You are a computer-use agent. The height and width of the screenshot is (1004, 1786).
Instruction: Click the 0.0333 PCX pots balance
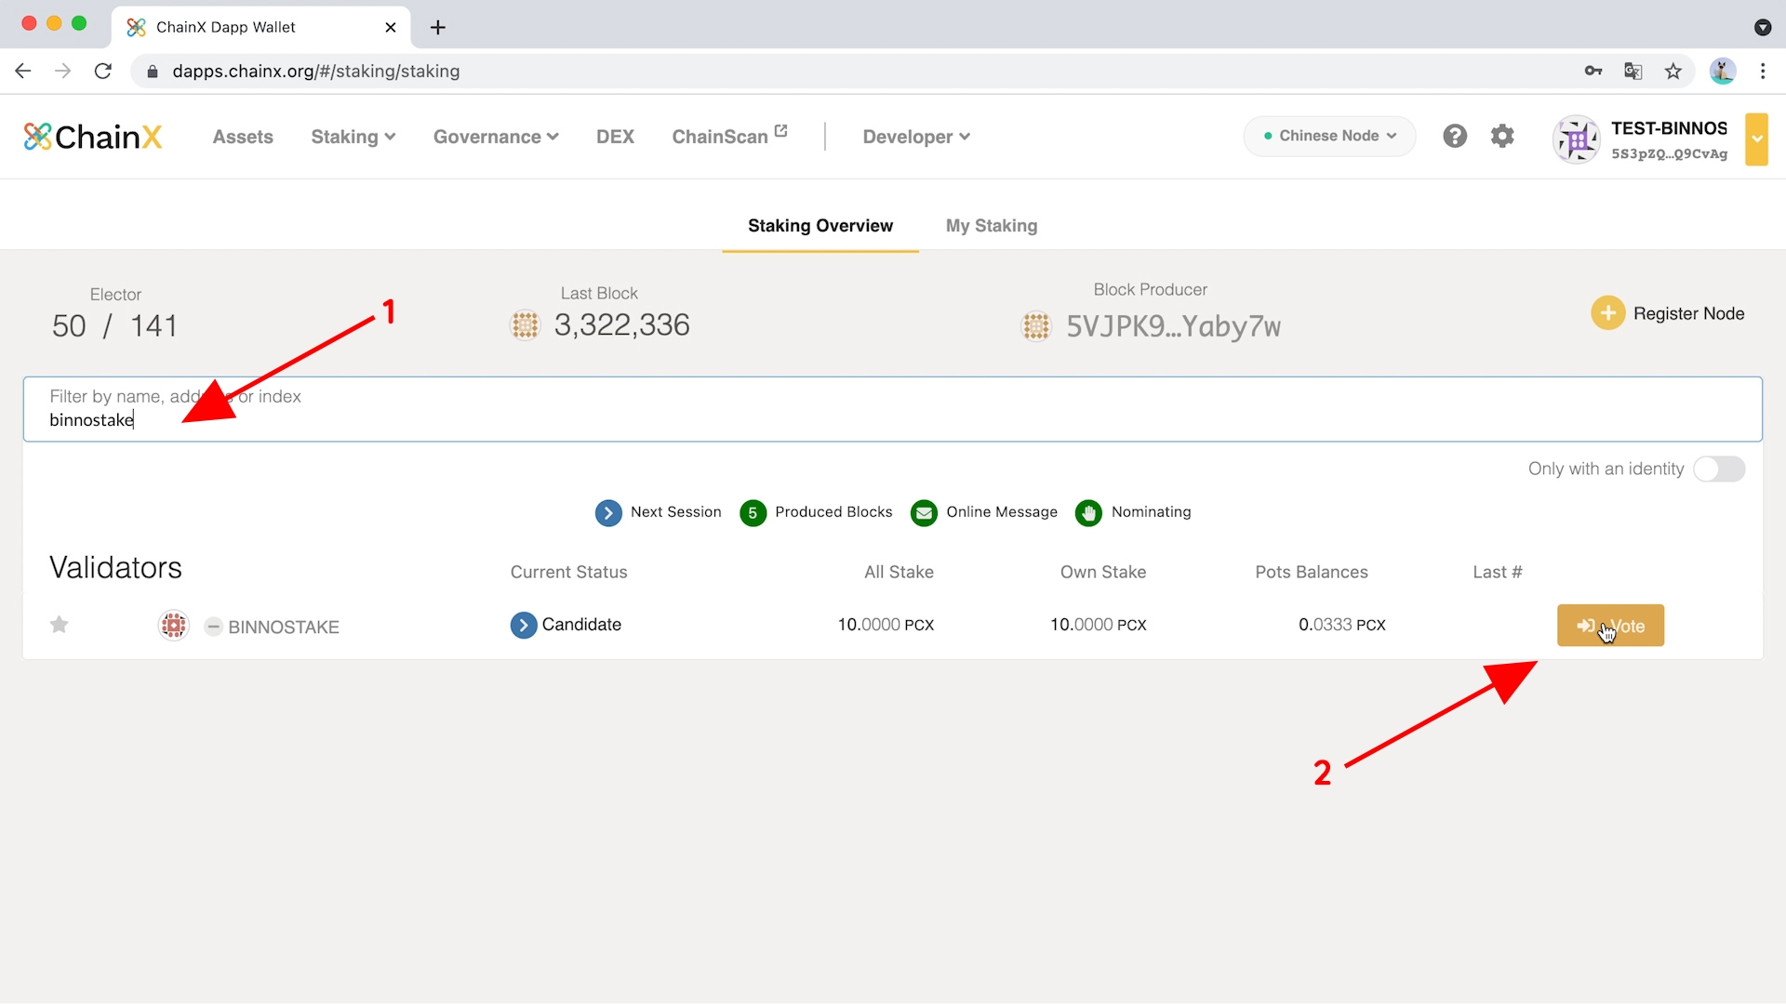(1341, 625)
